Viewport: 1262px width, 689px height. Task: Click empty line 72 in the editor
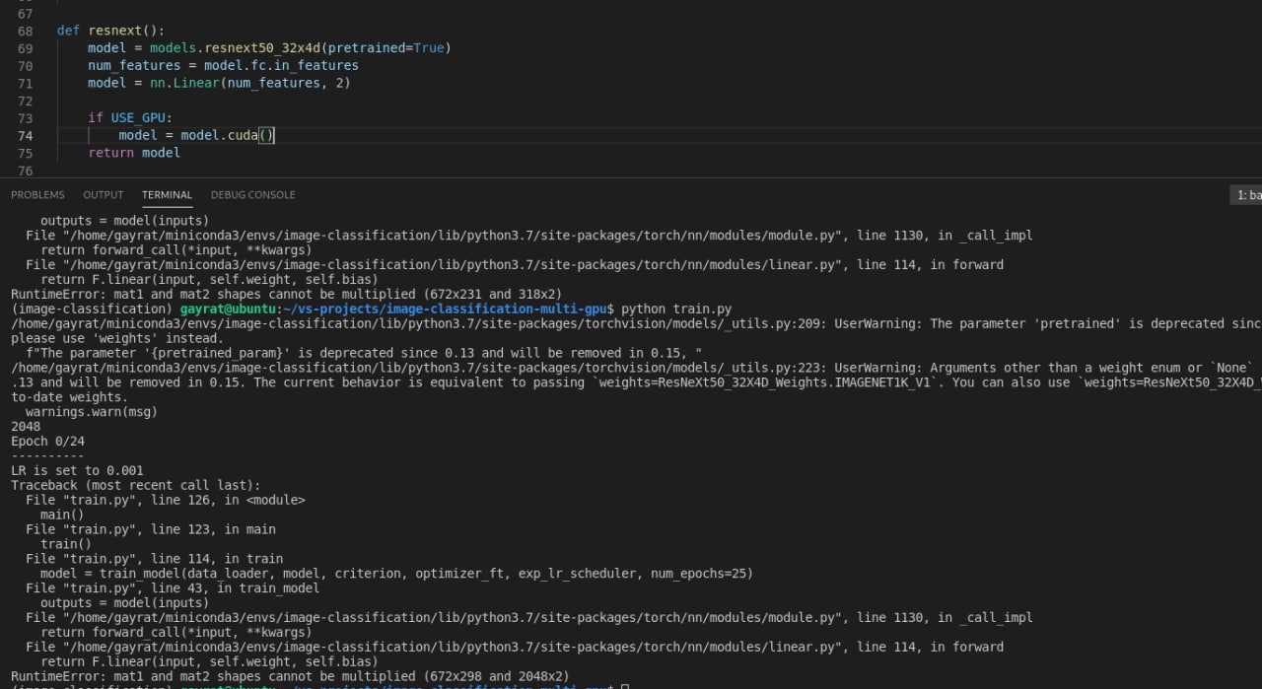coord(296,101)
